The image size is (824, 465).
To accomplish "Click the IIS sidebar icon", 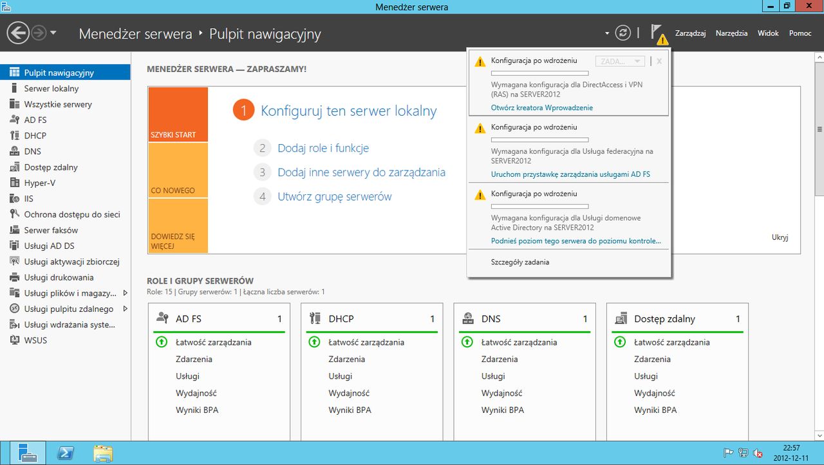I will click(x=14, y=199).
